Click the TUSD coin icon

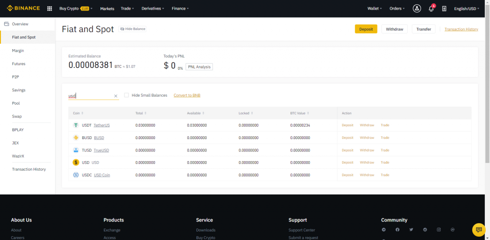pos(76,150)
